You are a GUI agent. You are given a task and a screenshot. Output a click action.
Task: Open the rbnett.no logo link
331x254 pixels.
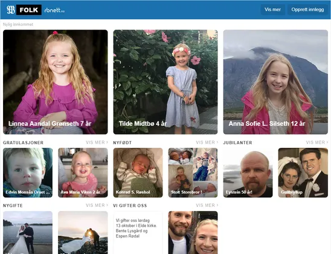click(x=54, y=10)
